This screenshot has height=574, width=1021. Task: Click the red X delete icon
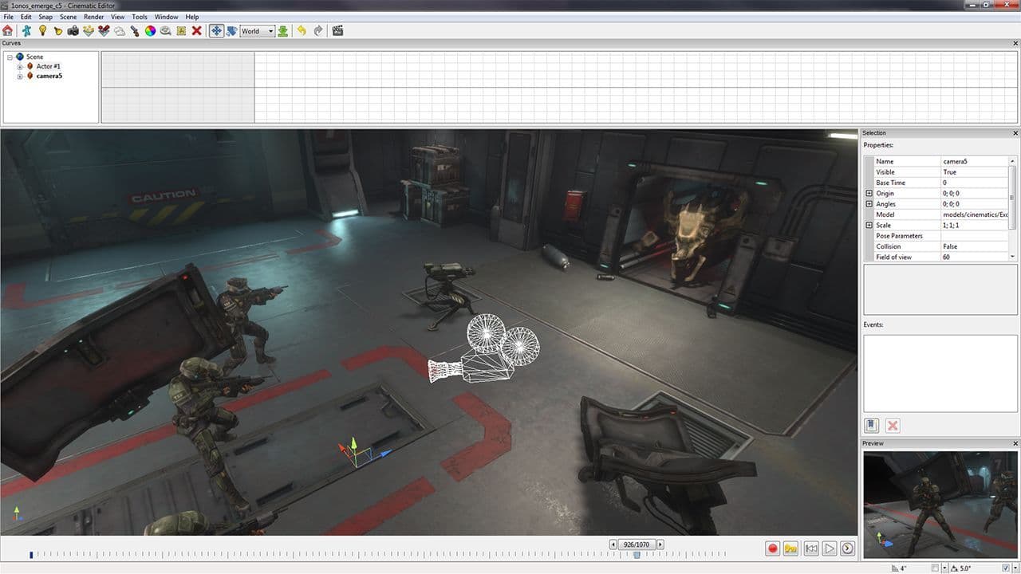tap(197, 31)
